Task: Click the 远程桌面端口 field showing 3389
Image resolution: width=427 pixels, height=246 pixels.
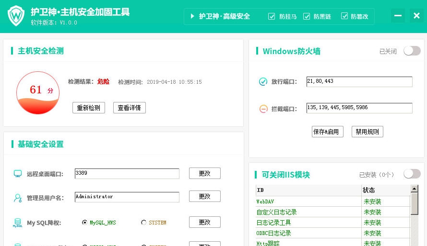Action: (x=127, y=174)
